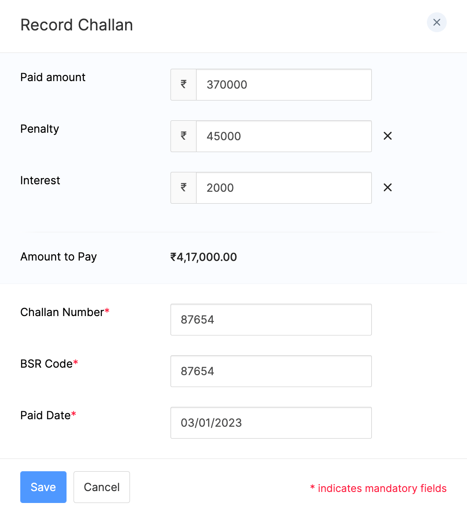Open the Paid Date field showing 03/01/2023
The width and height of the screenshot is (467, 514).
click(x=271, y=423)
